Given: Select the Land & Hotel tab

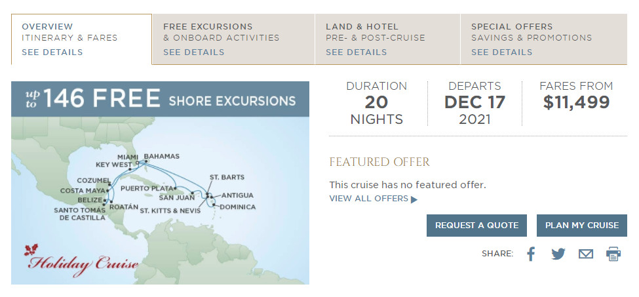Looking at the screenshot, I should 376,32.
